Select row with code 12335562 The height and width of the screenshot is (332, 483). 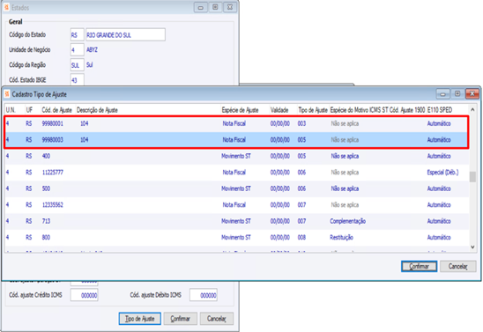pyautogui.click(x=236, y=205)
